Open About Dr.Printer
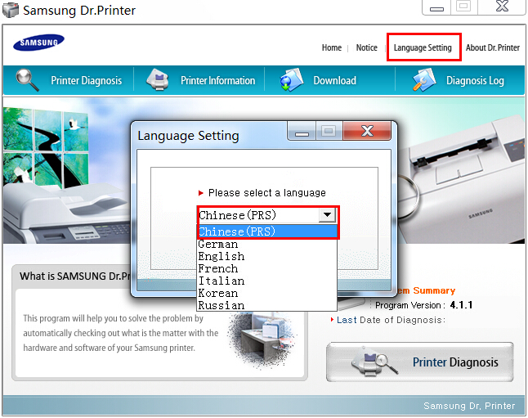 493,47
